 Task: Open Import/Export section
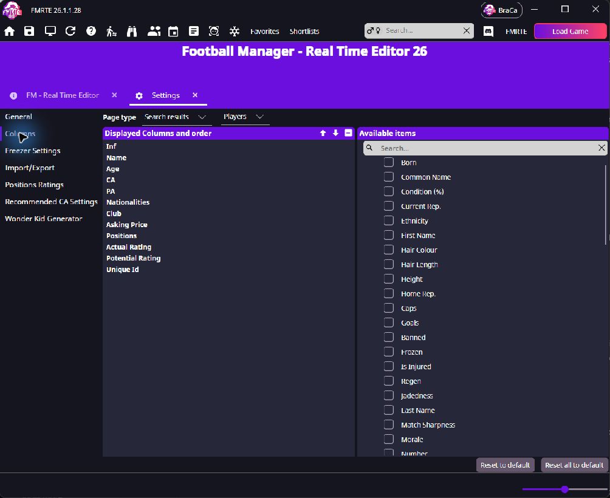(30, 168)
